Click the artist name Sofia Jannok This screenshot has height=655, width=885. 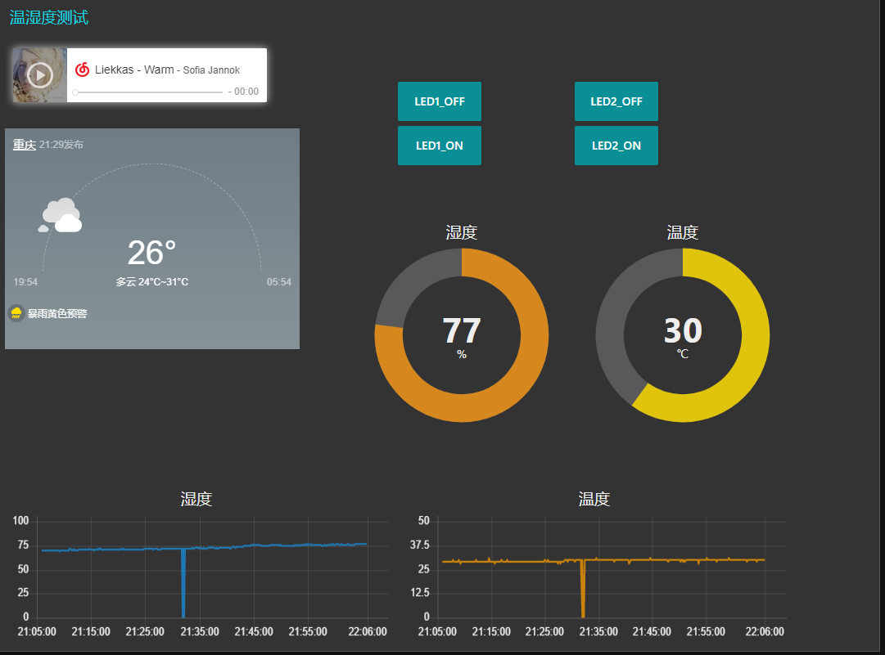(211, 70)
